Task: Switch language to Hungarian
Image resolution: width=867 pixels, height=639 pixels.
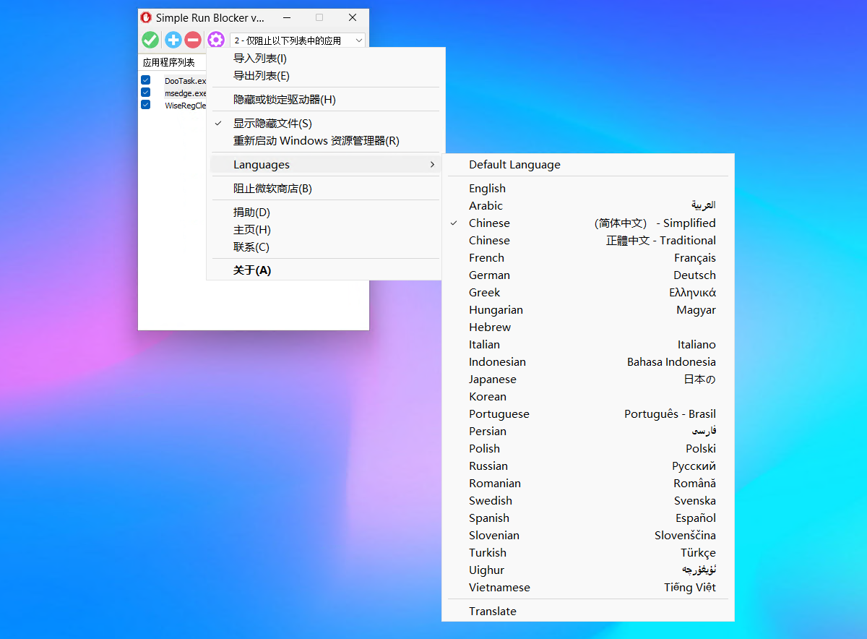Action: click(x=588, y=310)
